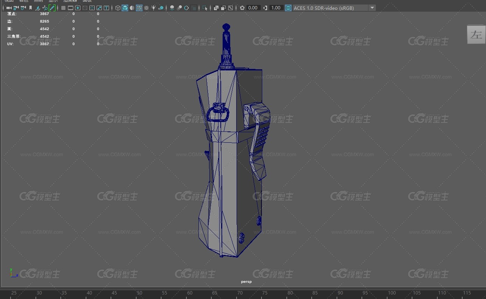Click the persp camera name label
This screenshot has height=299, width=486.
246,282
